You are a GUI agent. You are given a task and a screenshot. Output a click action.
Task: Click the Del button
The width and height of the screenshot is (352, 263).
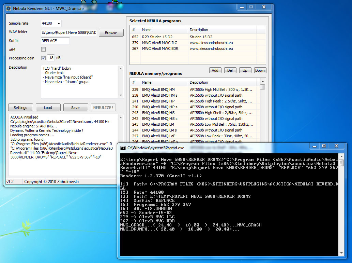pyautogui.click(x=230, y=70)
